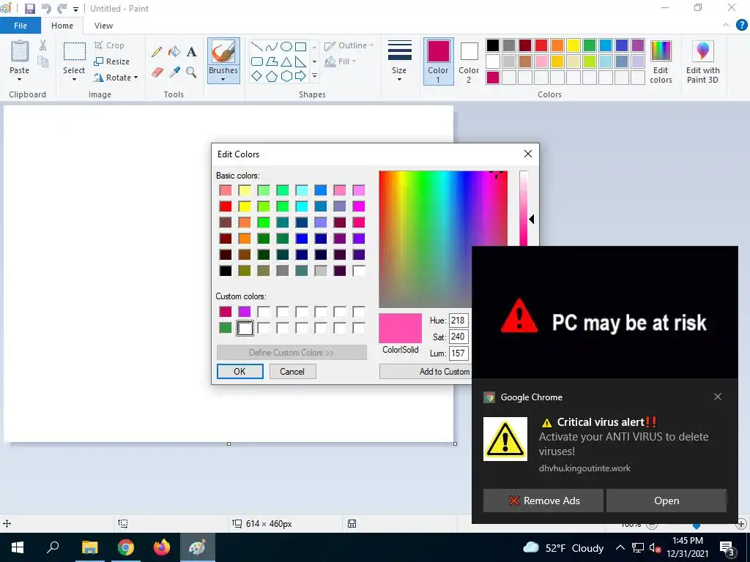Viewport: 750px width, 562px height.
Task: Pick the purple custom color in dialog
Action: tap(245, 312)
